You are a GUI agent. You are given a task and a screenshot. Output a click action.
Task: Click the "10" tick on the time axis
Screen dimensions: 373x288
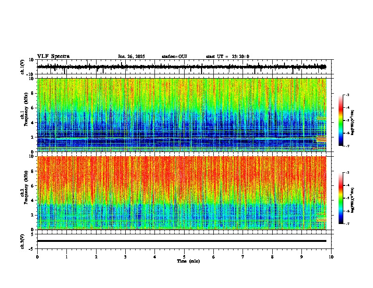tap(331, 257)
